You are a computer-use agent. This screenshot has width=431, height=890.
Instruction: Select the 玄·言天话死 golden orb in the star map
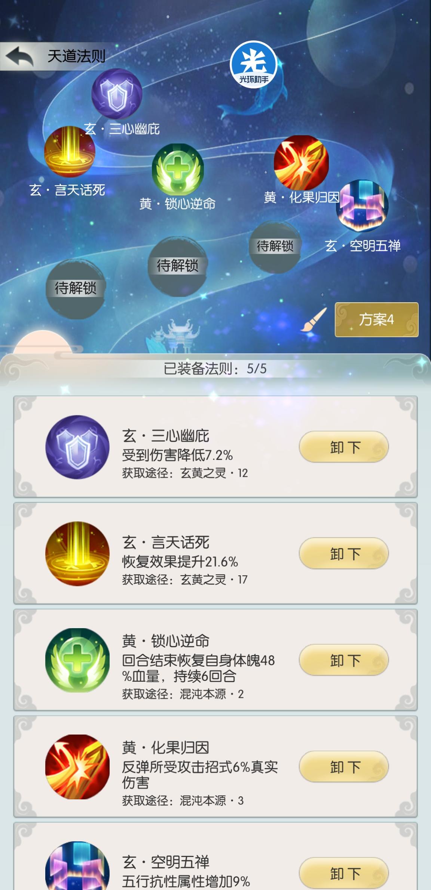click(x=70, y=152)
